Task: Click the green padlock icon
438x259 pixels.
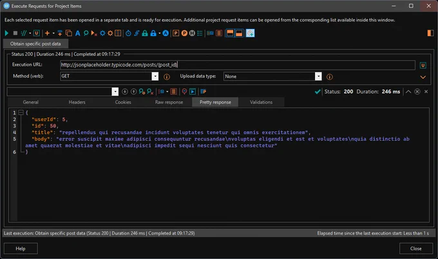Action: click(x=145, y=34)
